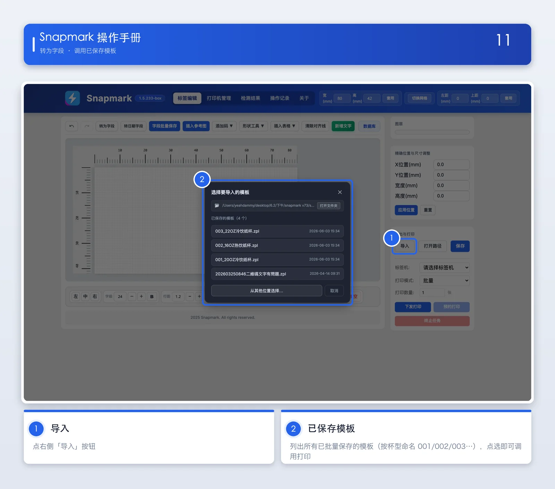The width and height of the screenshot is (555, 489).
Task: Open the 打印机管理 tab
Action: point(219,98)
